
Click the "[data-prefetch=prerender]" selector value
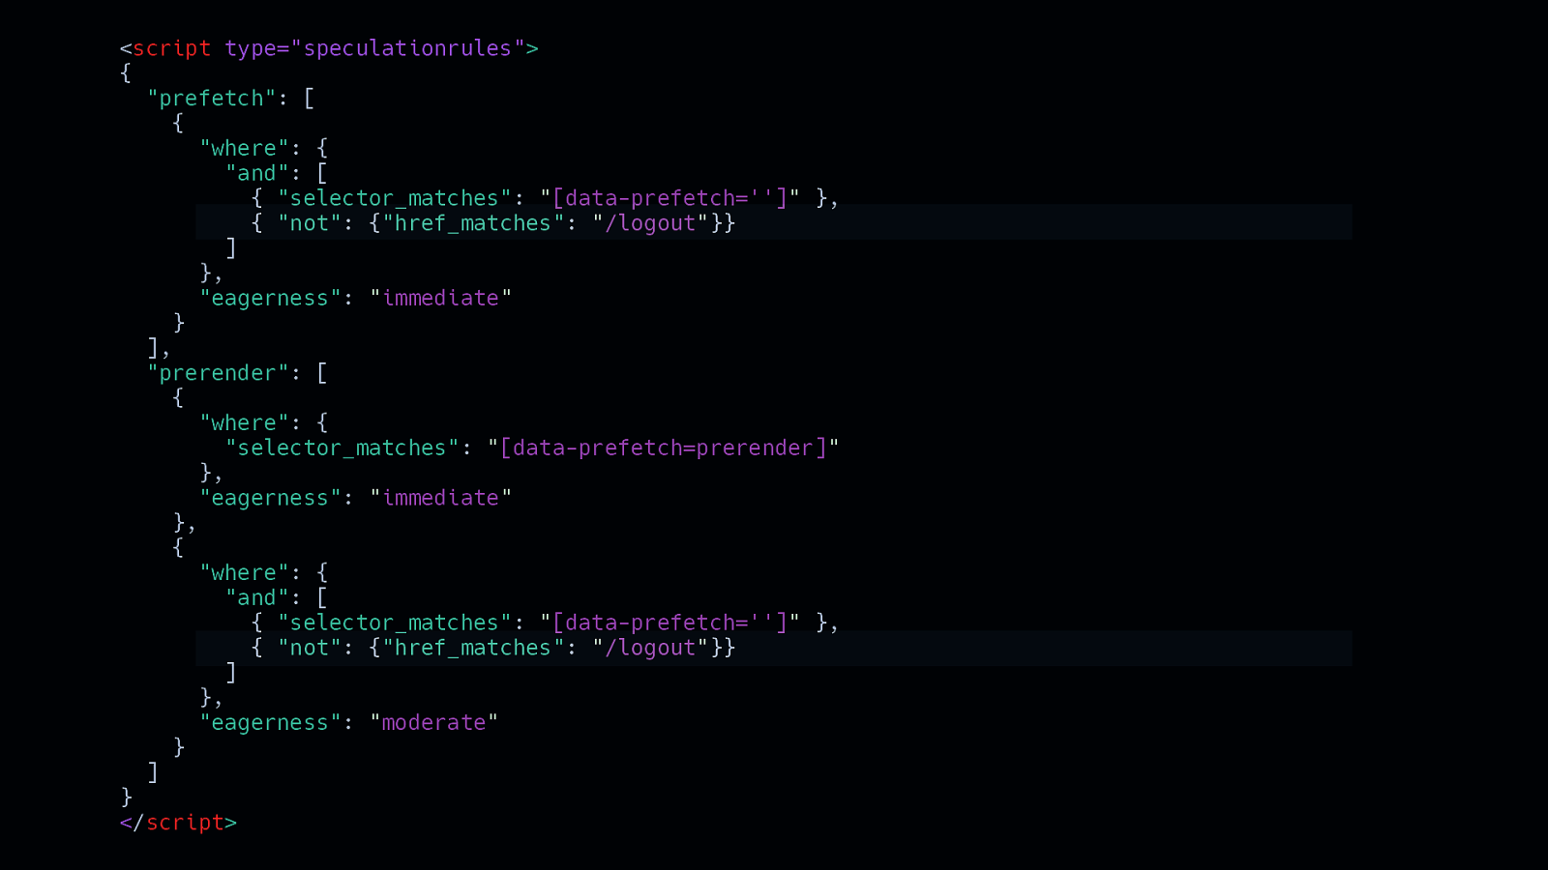(x=664, y=449)
